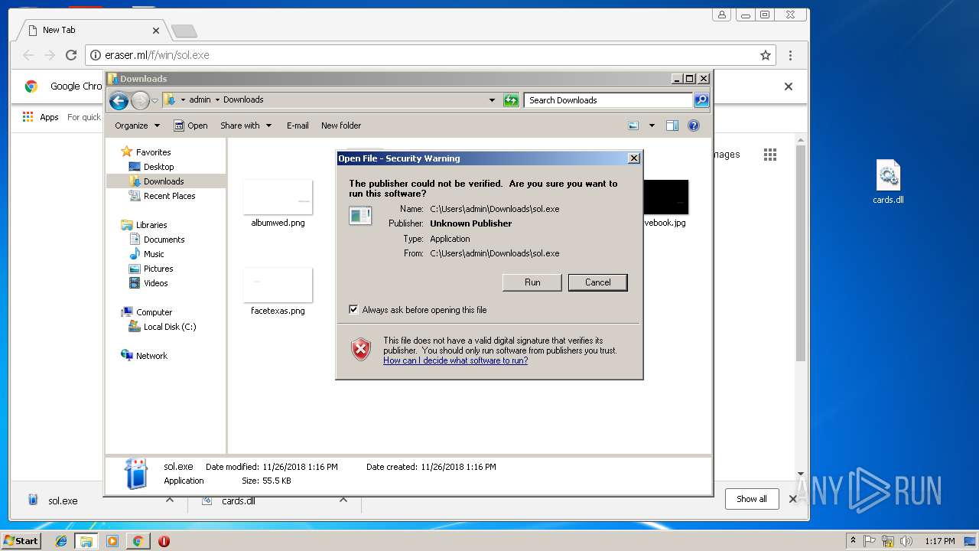Open Windows Media Player from the taskbar
The image size is (979, 551).
coord(112,541)
